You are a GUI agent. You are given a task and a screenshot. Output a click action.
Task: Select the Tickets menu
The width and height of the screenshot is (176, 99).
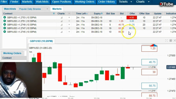123,2
